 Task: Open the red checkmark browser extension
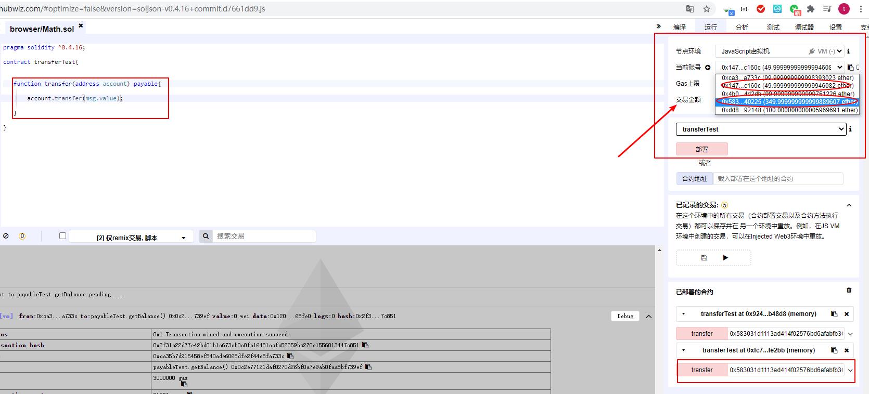761,9
